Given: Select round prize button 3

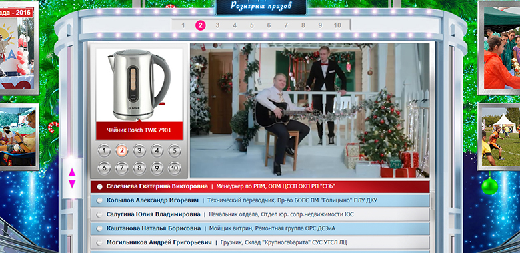Looking at the screenshot, I should (139, 151).
